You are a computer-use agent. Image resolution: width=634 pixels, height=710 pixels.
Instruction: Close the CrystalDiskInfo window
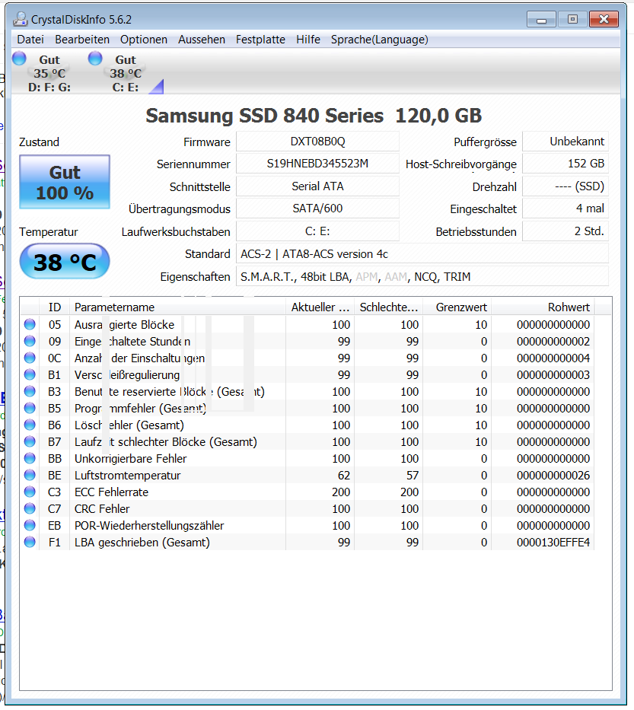(604, 19)
